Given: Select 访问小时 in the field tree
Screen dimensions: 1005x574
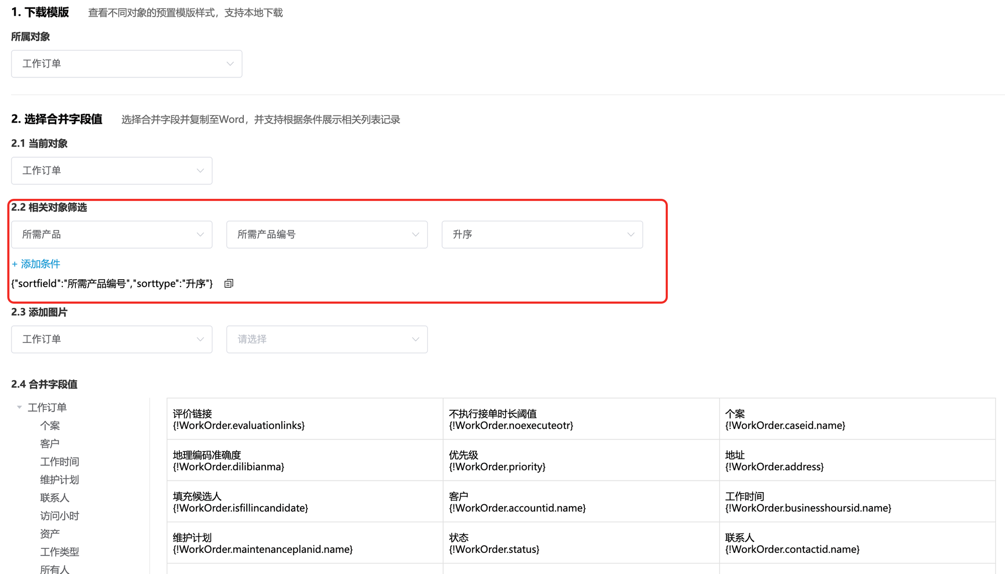Looking at the screenshot, I should tap(59, 516).
